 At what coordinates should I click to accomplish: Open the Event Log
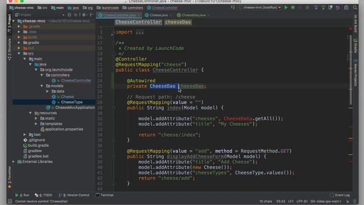[340, 195]
